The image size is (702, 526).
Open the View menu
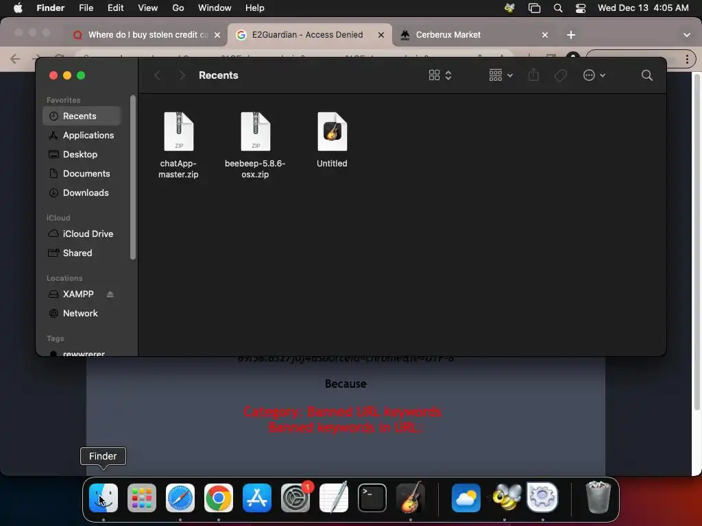(x=148, y=8)
